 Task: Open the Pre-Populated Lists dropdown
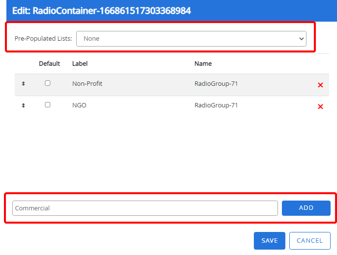[191, 39]
